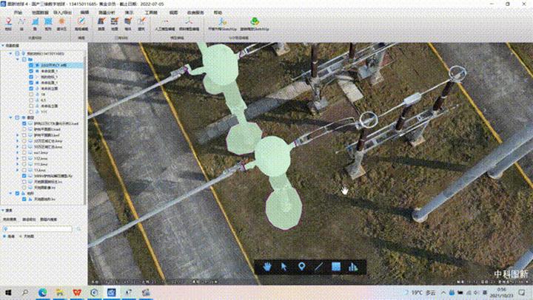Click the blue figure SketchUp tool
533x300 pixels.
tap(222, 24)
